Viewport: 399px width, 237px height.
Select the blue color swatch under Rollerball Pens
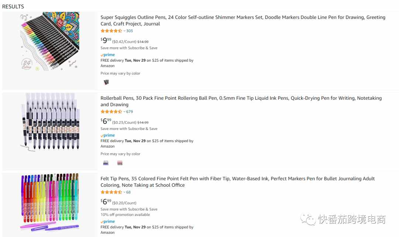(x=106, y=163)
